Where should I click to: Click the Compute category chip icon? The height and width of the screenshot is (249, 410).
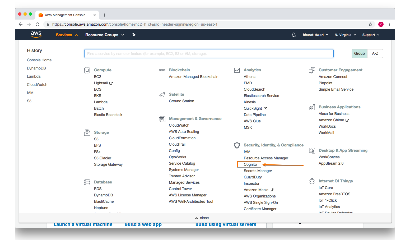pyautogui.click(x=87, y=70)
